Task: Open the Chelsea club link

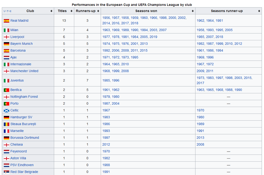Action: [x=16, y=144]
